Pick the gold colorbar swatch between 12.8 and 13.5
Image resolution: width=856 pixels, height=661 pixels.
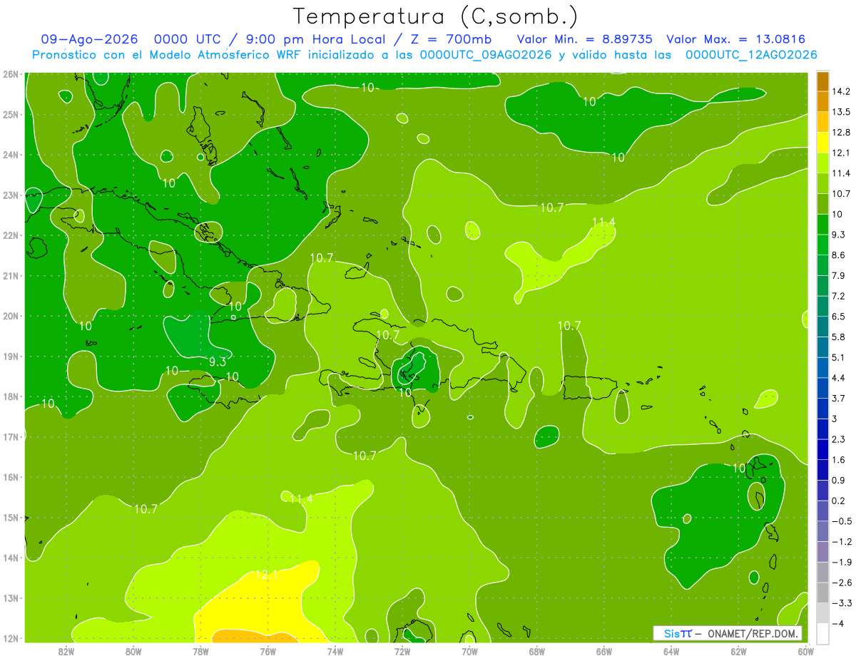pyautogui.click(x=822, y=122)
